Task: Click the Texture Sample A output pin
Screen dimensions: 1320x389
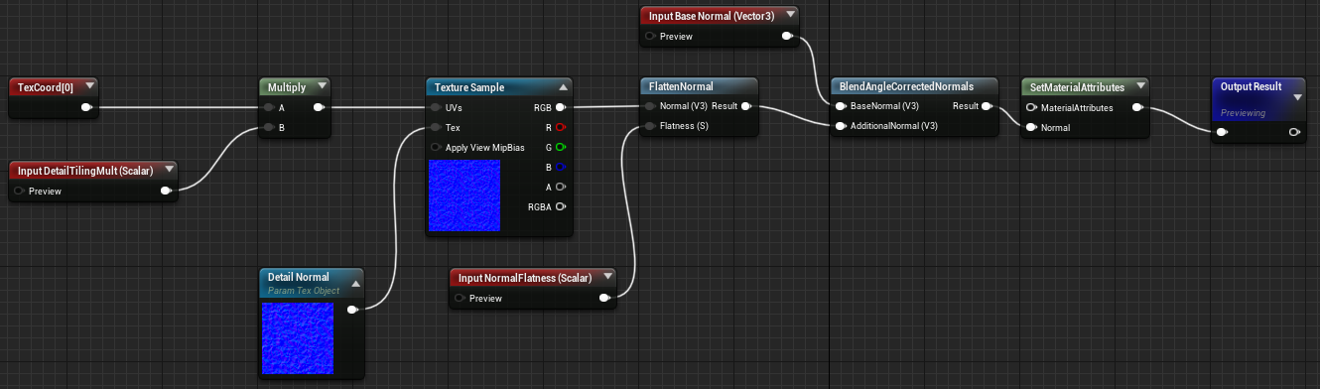Action: 561,187
